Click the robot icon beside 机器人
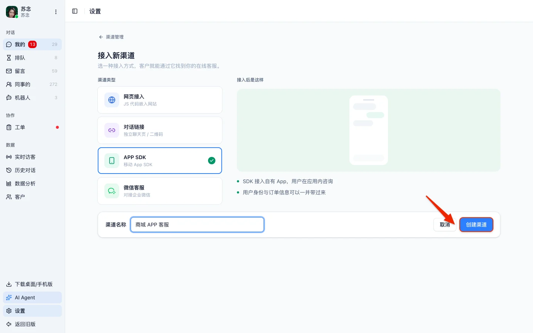The width and height of the screenshot is (533, 333). [9, 98]
